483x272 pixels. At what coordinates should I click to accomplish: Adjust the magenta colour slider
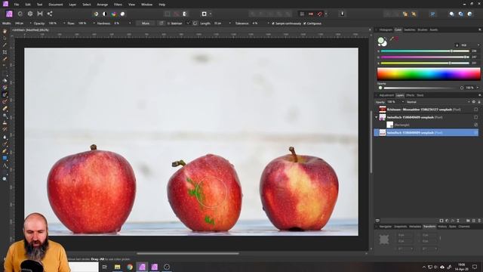pos(425,57)
